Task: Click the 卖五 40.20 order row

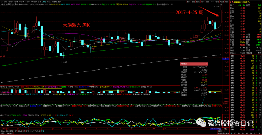Action: point(246,8)
